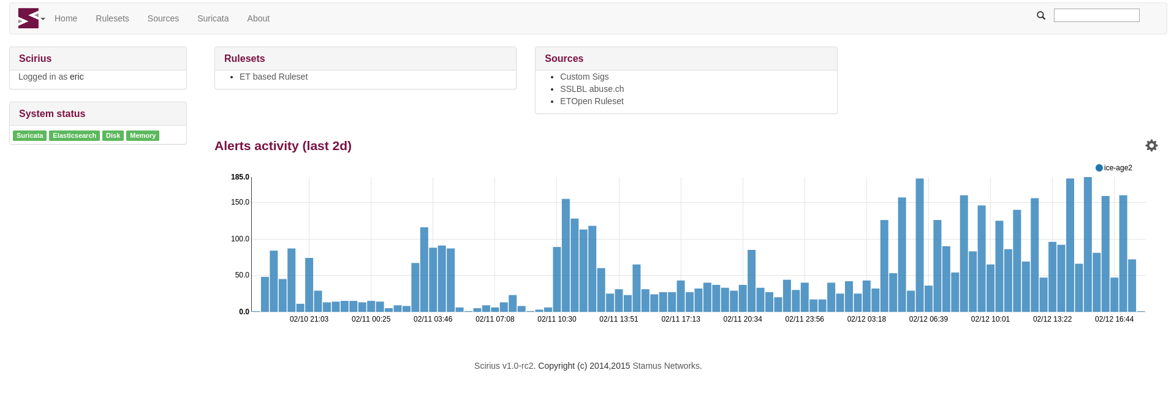This screenshot has width=1174, height=408.
Task: Open the chart settings gear icon
Action: 1152,145
